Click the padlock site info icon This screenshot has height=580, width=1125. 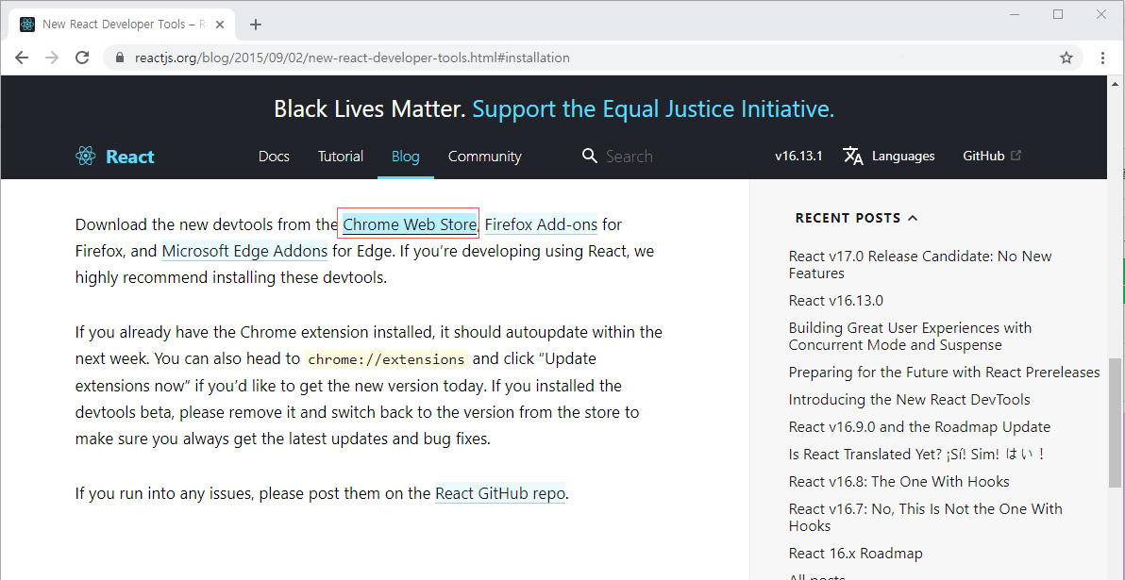(119, 58)
